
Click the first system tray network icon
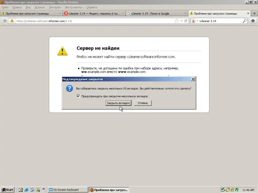tap(223, 190)
